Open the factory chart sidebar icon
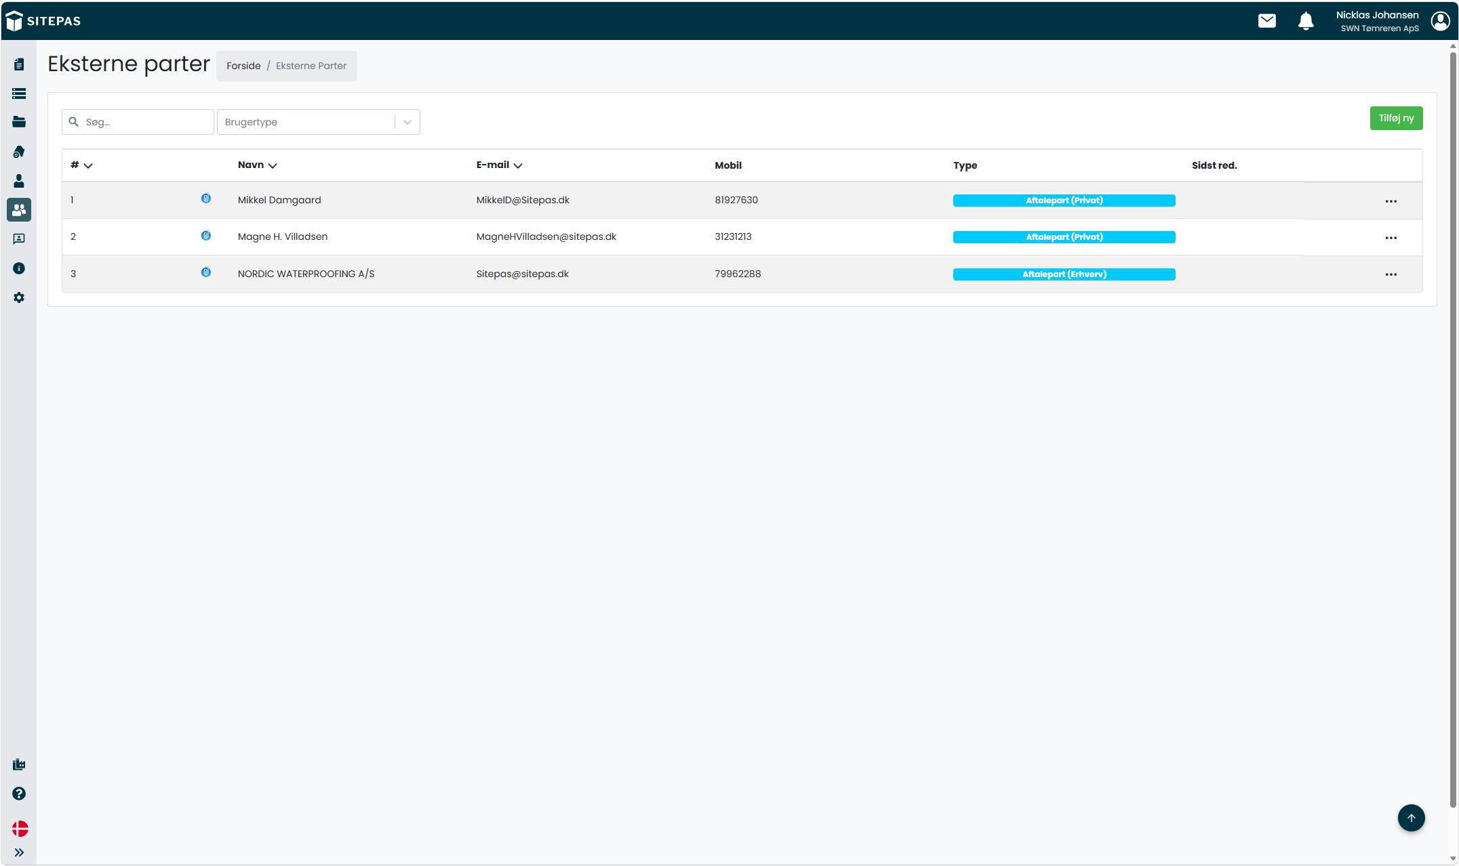The height and width of the screenshot is (866, 1459). (x=19, y=764)
